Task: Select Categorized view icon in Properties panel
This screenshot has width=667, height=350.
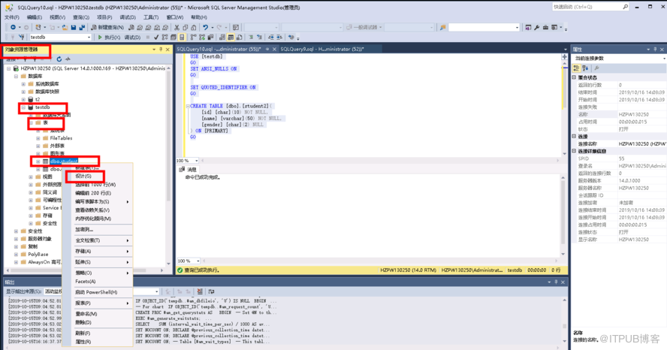Action: pyautogui.click(x=578, y=68)
